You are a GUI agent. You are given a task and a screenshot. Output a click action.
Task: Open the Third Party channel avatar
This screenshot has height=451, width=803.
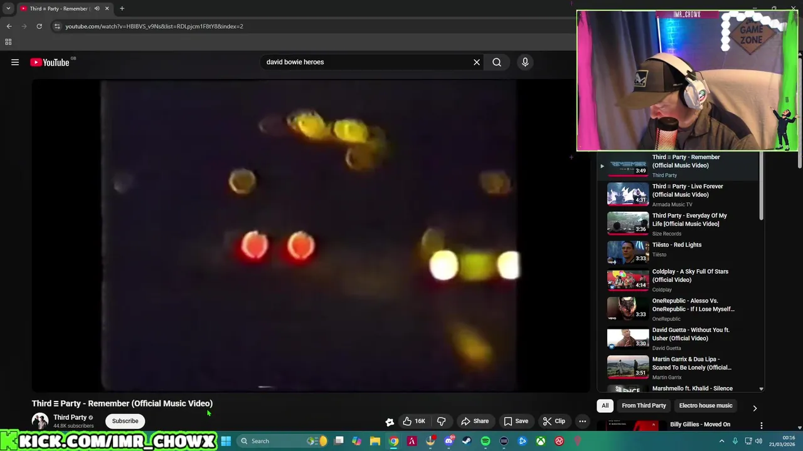point(40,421)
